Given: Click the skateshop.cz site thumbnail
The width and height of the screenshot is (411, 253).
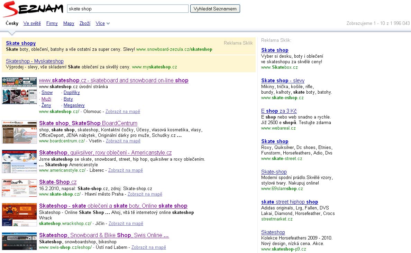Looking at the screenshot, I should (x=19, y=91).
